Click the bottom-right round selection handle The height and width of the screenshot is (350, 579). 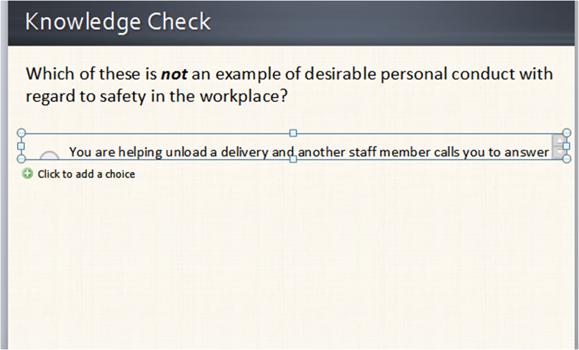(x=567, y=159)
